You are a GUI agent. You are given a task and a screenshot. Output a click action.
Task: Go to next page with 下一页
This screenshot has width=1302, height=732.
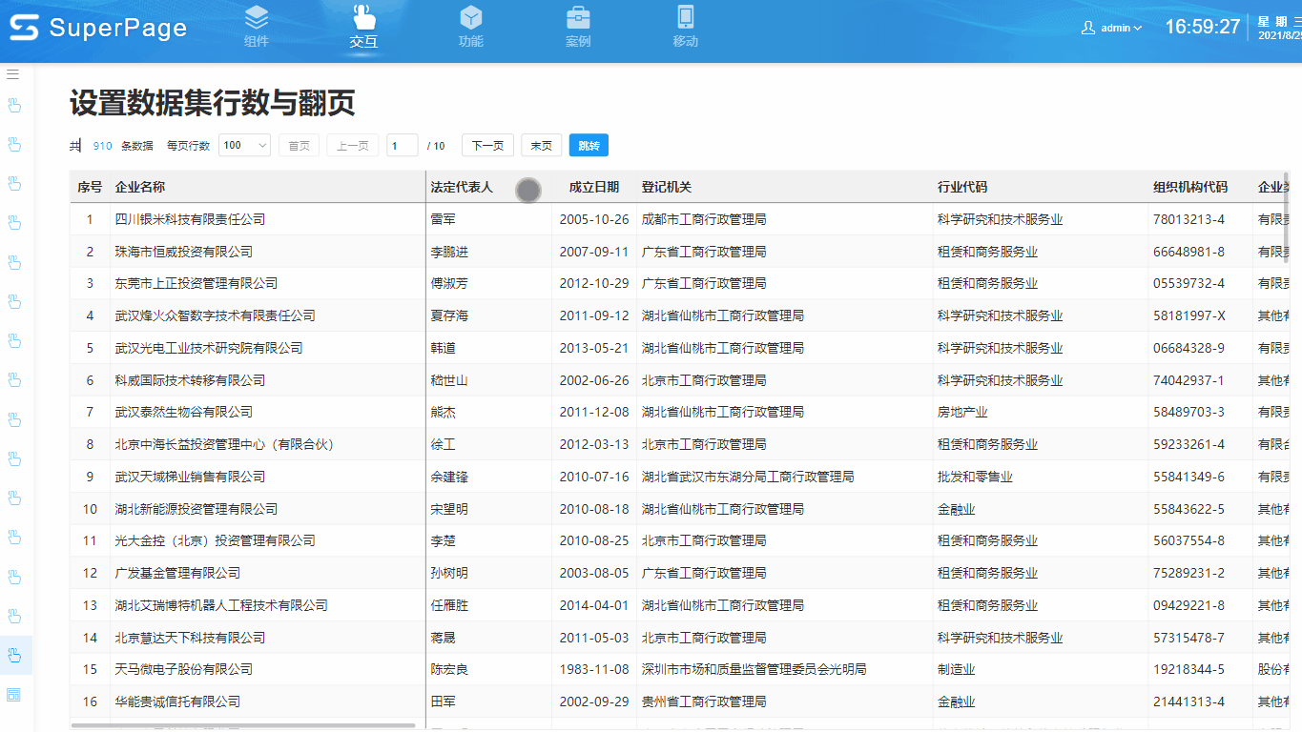487,146
